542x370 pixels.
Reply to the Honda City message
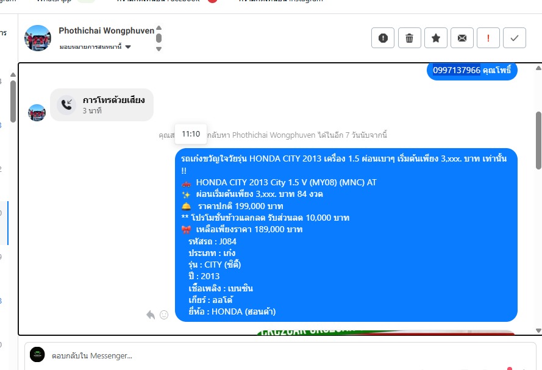151,315
